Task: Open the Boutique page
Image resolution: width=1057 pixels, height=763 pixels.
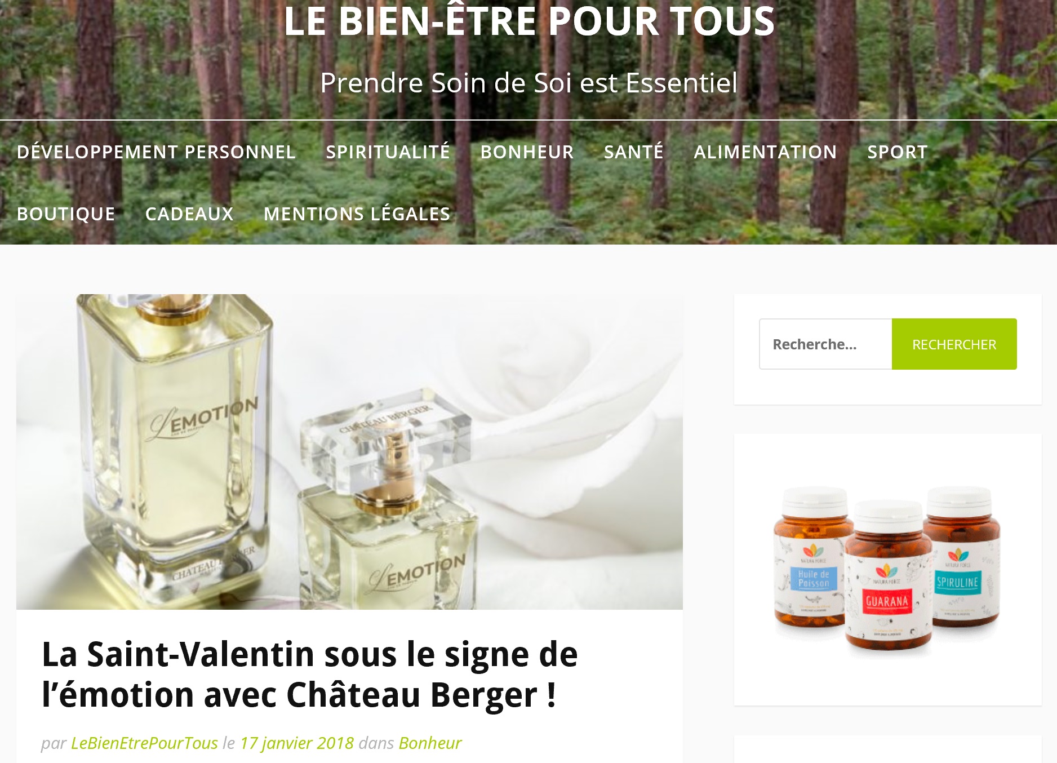Action: tap(66, 214)
